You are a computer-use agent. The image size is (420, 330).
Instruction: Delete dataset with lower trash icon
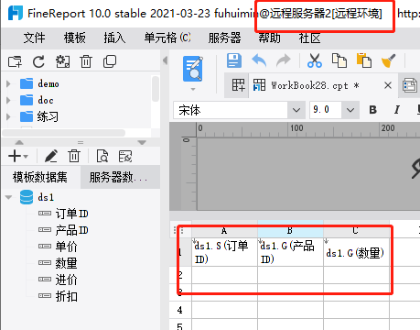tap(74, 156)
